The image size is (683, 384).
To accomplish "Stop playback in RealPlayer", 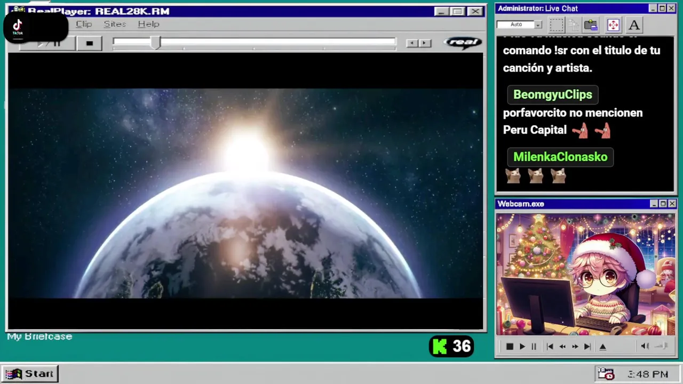I will coord(89,43).
